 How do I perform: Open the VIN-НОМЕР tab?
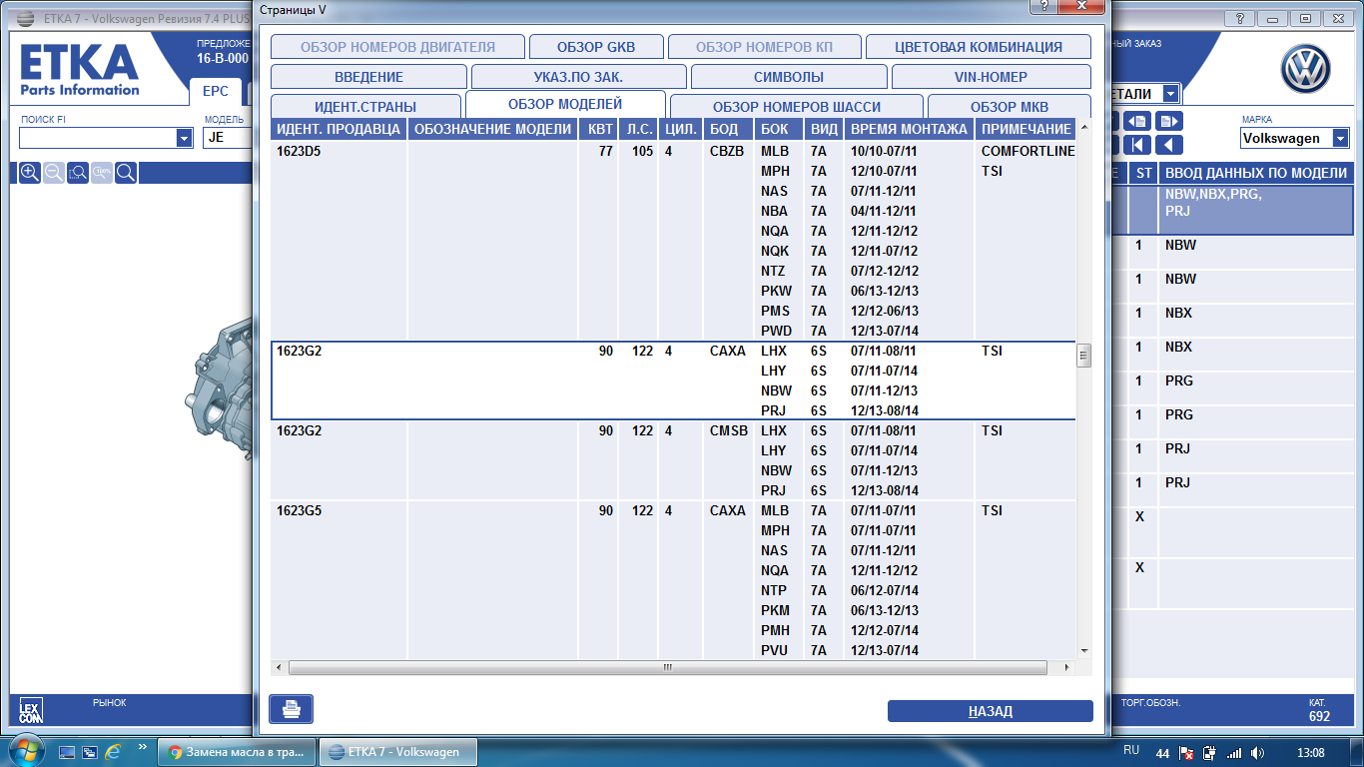tap(991, 77)
